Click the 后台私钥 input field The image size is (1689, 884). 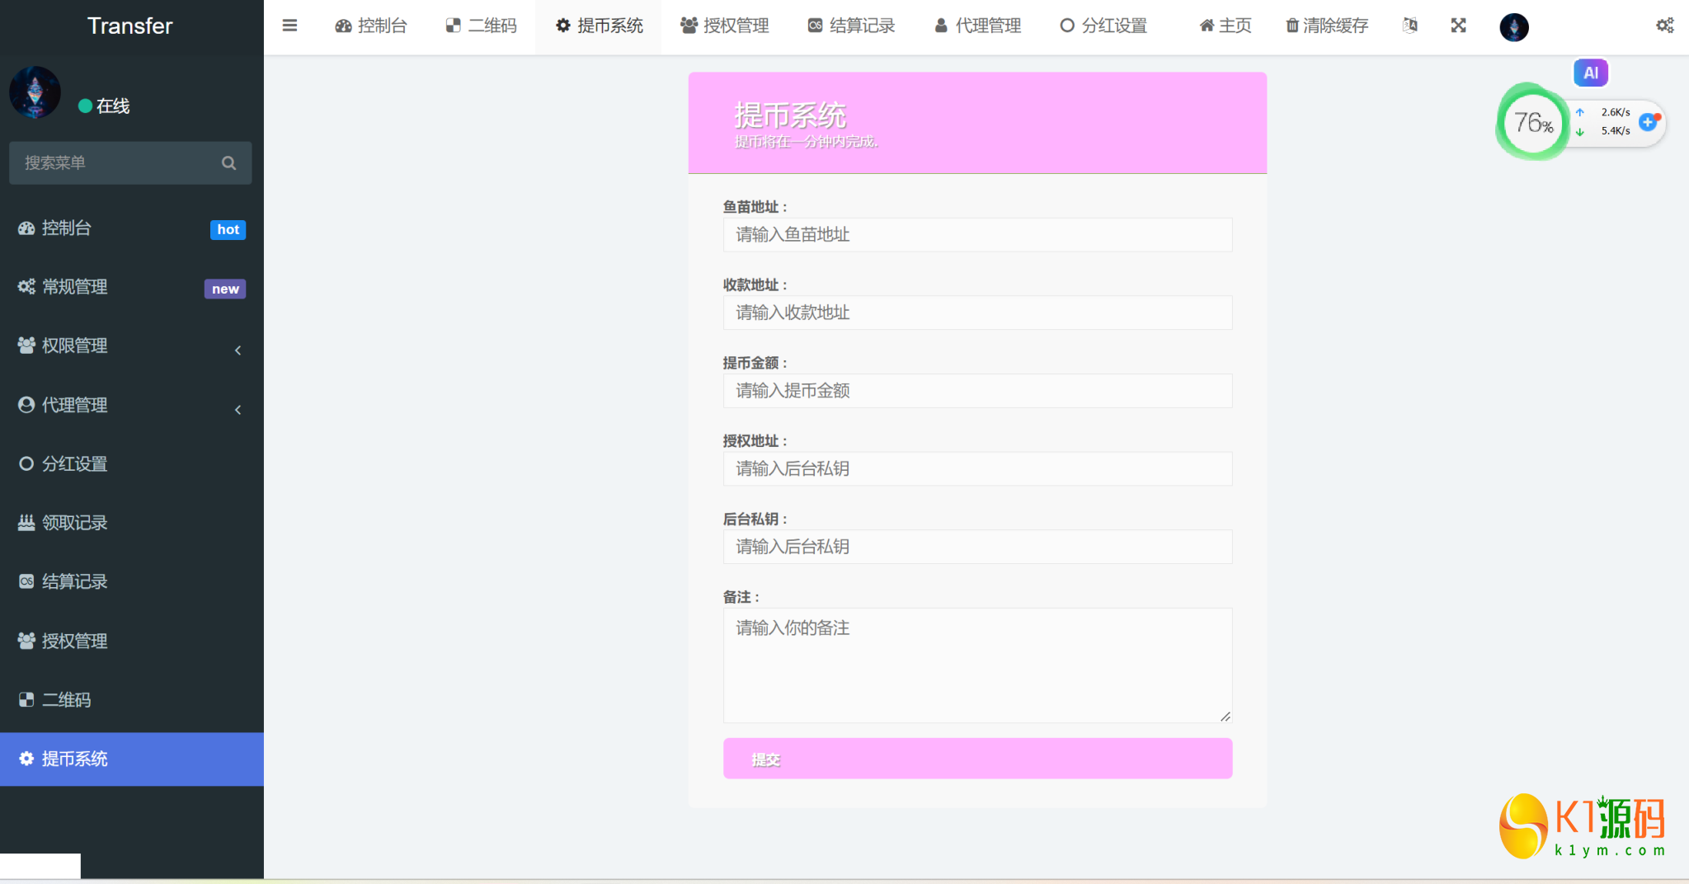pyautogui.click(x=977, y=547)
